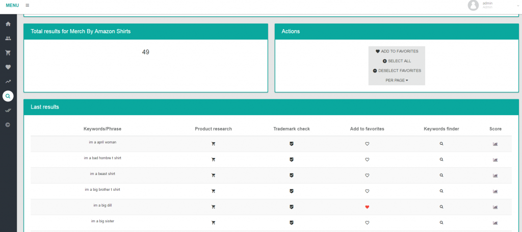Favorite the im a bad hombre t shirt keyword
This screenshot has width=522, height=232.
coord(367,160)
